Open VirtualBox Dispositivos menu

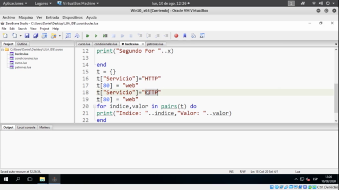pos(73,17)
